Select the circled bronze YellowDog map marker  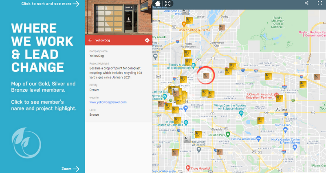pos(206,76)
